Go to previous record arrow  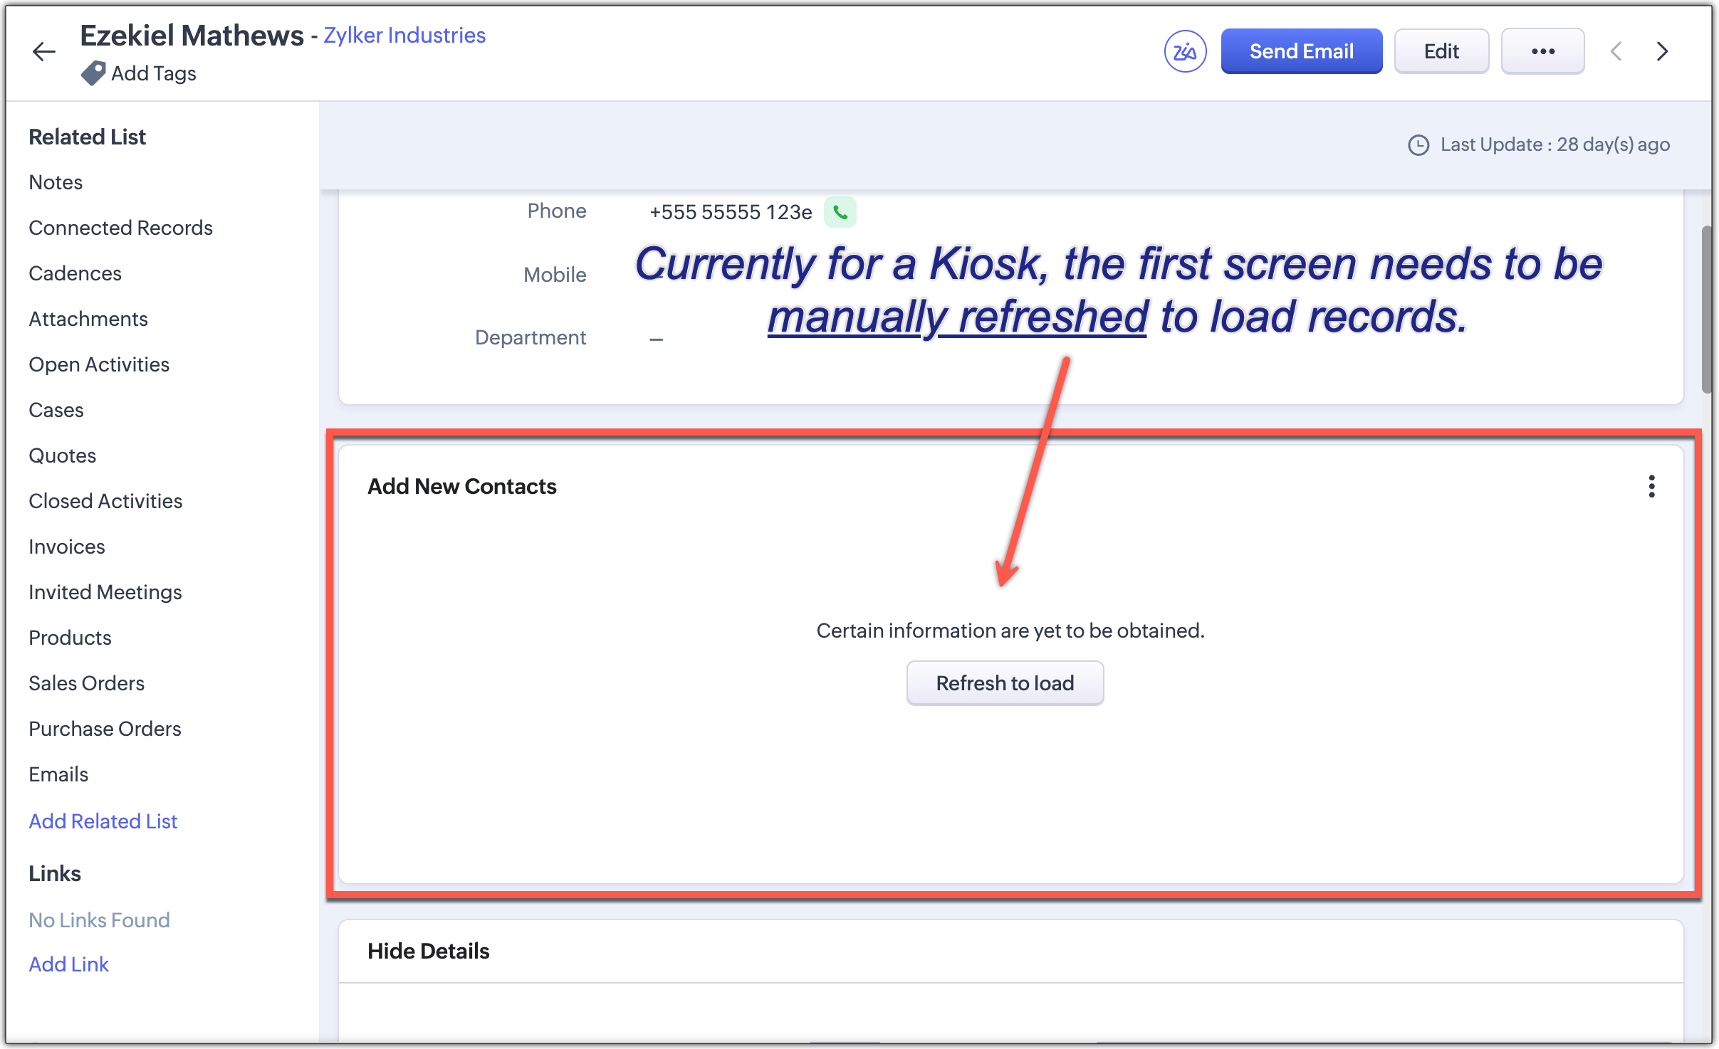click(1616, 51)
